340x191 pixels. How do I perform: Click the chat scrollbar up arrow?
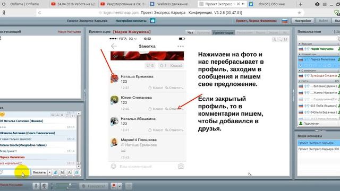click(x=79, y=114)
